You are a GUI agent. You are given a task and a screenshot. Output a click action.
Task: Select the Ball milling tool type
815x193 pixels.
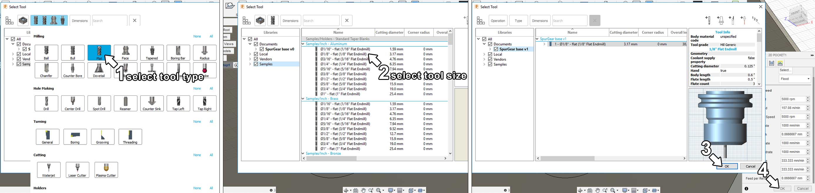[46, 53]
